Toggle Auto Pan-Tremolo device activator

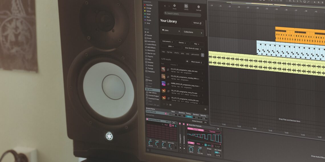point(187,124)
